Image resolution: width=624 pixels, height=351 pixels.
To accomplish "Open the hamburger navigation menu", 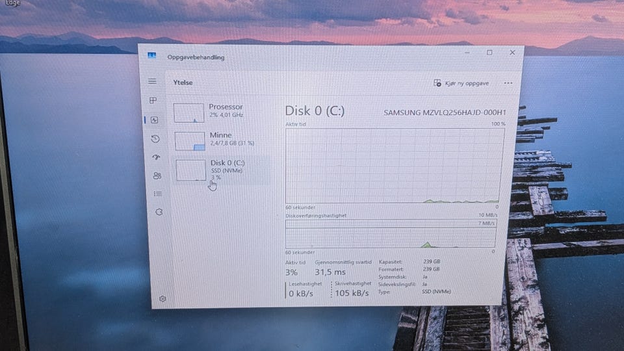I will 152,81.
